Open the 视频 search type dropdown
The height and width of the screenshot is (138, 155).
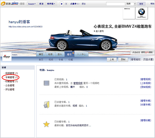pyautogui.click(x=131, y=4)
